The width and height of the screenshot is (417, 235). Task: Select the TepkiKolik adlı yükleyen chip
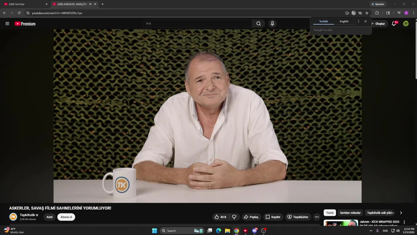pyautogui.click(x=381, y=213)
